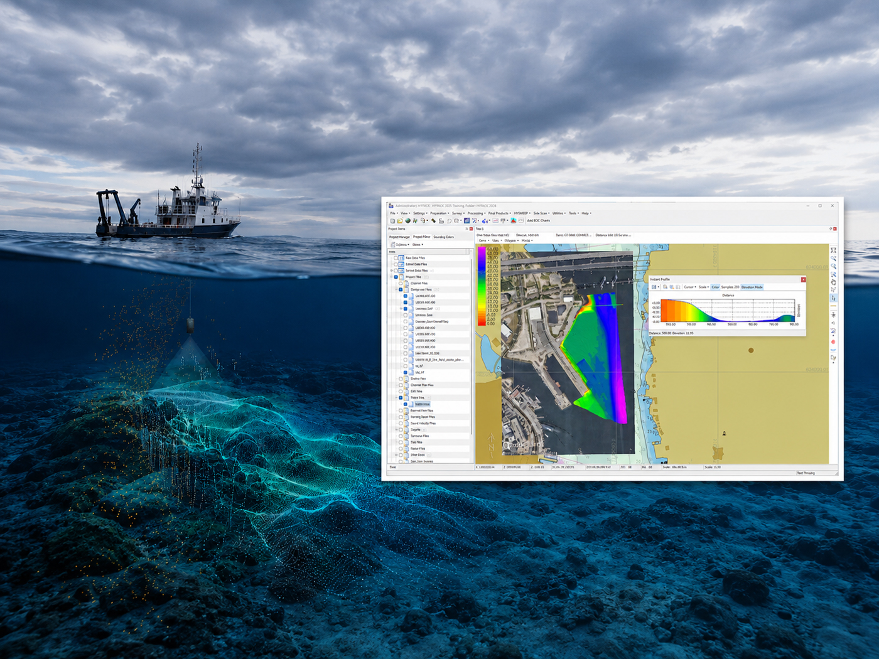Click the Elevation Mode button

[752, 287]
